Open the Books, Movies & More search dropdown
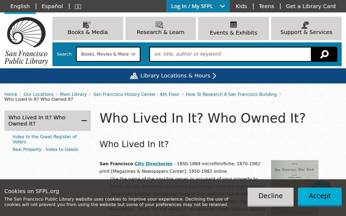 (x=108, y=54)
